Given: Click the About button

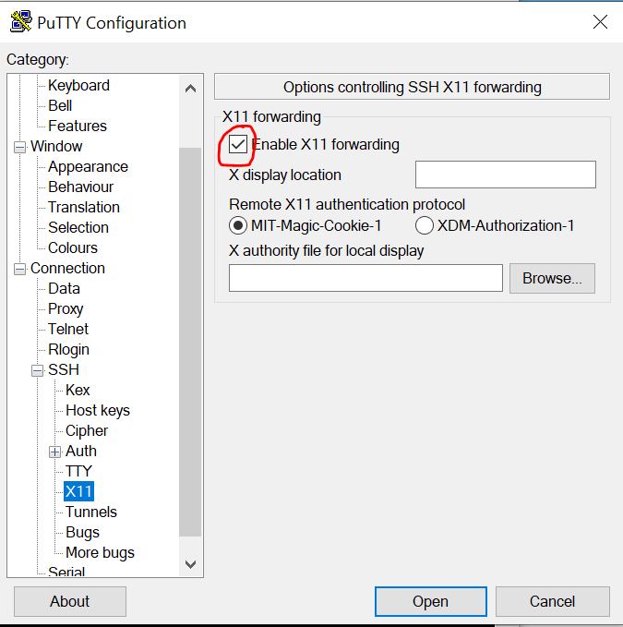Looking at the screenshot, I should (x=70, y=601).
